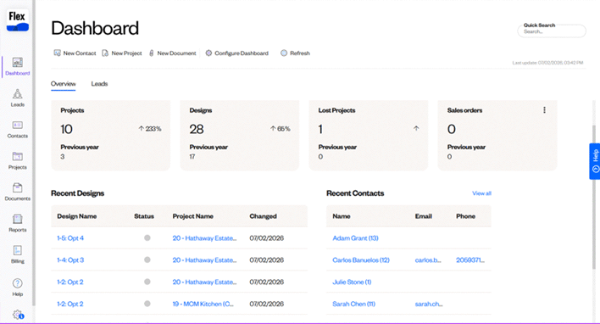Image resolution: width=600 pixels, height=324 pixels.
Task: Click View all in Recent Contacts
Action: click(x=481, y=193)
